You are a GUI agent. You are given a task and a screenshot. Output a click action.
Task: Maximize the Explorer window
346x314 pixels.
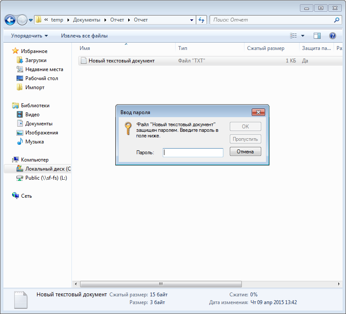point(321,8)
